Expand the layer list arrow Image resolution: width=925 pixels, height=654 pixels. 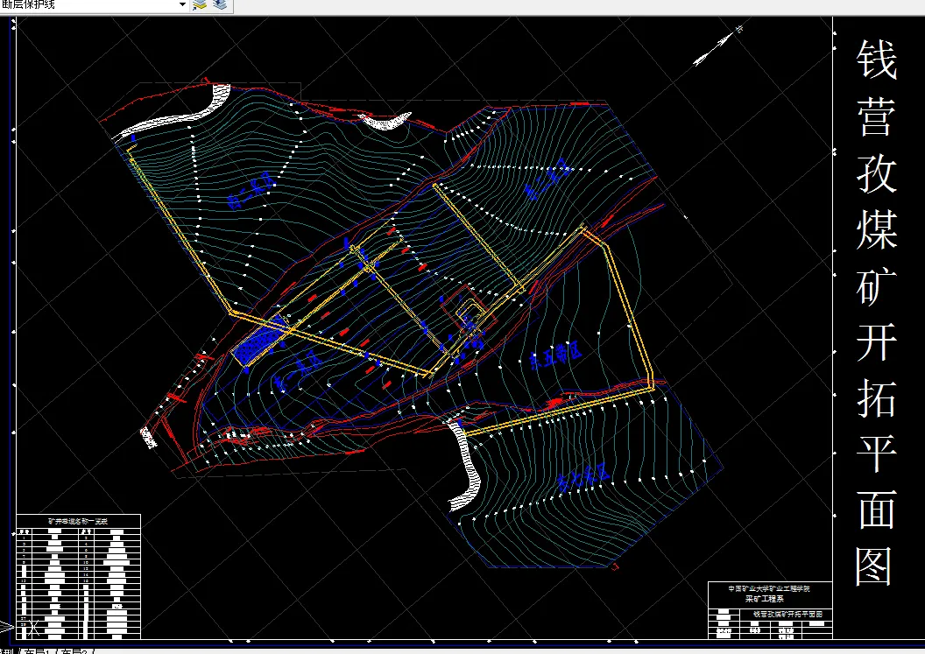point(182,5)
